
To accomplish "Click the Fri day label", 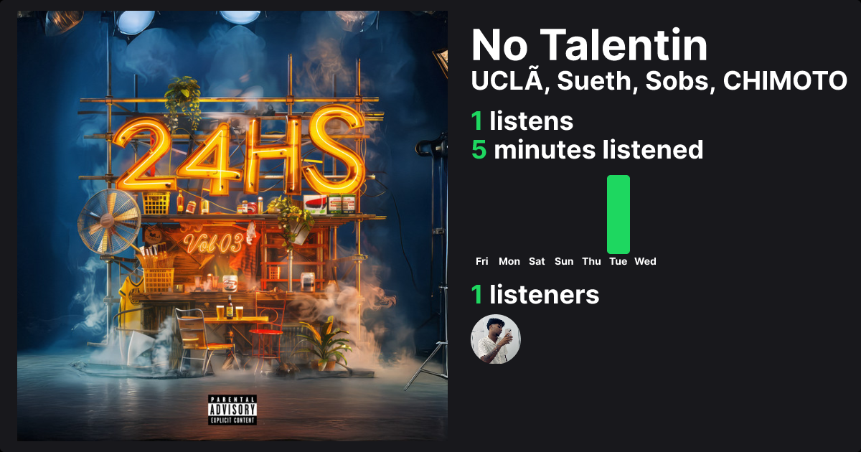I will point(482,261).
